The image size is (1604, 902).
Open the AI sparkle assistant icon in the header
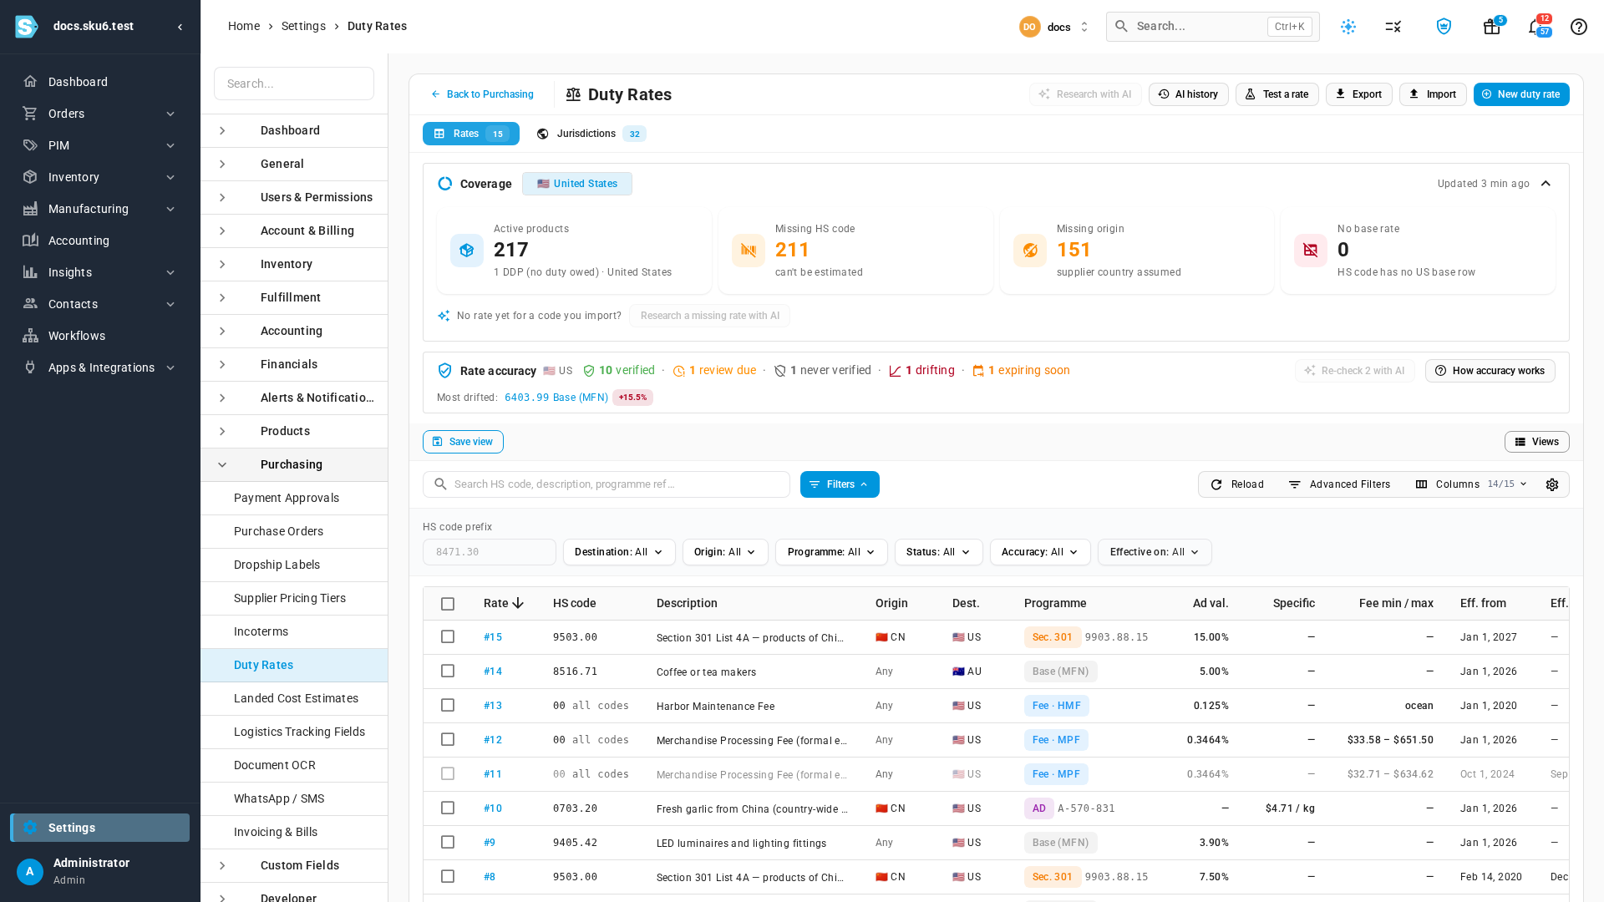point(1348,27)
